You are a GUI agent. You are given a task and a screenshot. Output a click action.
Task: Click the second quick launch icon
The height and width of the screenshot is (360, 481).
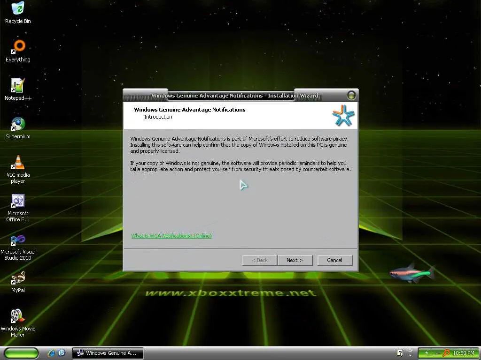point(62,353)
